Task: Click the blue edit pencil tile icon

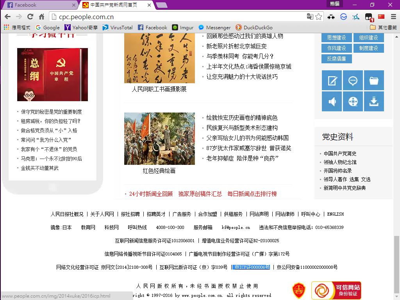Action: tap(332, 80)
